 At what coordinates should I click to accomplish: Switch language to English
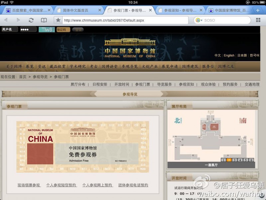[229, 55]
